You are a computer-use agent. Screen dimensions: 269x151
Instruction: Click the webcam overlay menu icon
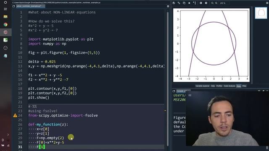[190, 95]
